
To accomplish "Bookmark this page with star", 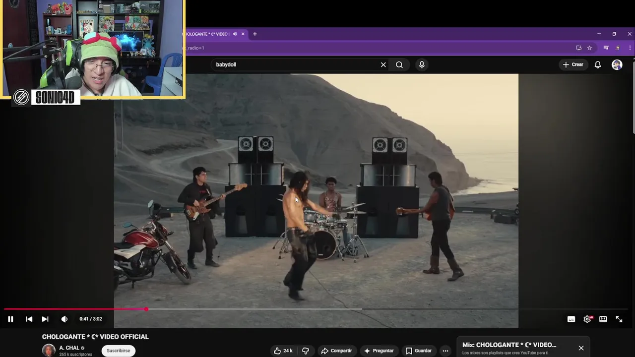I will (589, 48).
